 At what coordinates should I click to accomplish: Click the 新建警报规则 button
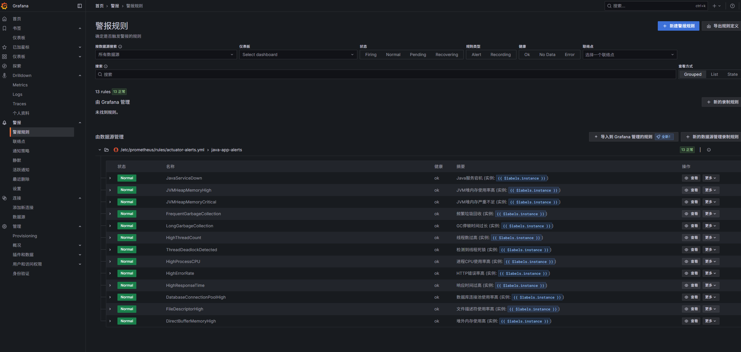pyautogui.click(x=678, y=26)
